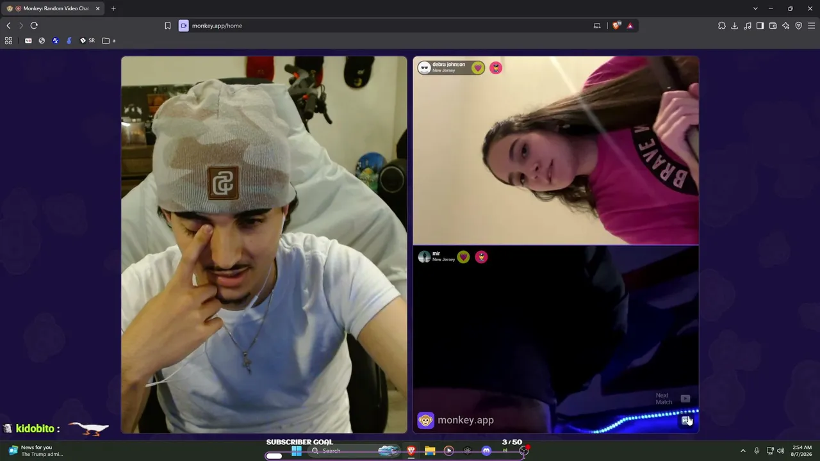Screen dimensions: 820x461
Task: Click the site info icon beside the URL
Action: click(184, 26)
